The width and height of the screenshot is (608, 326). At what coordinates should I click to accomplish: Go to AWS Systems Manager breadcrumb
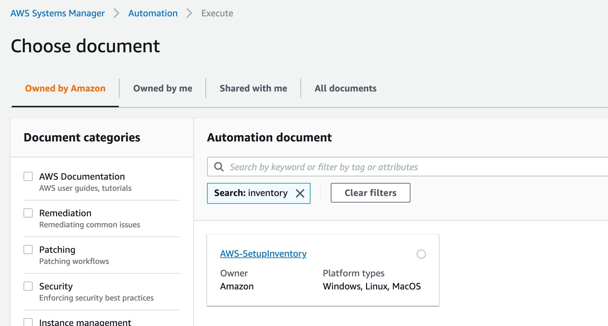58,13
